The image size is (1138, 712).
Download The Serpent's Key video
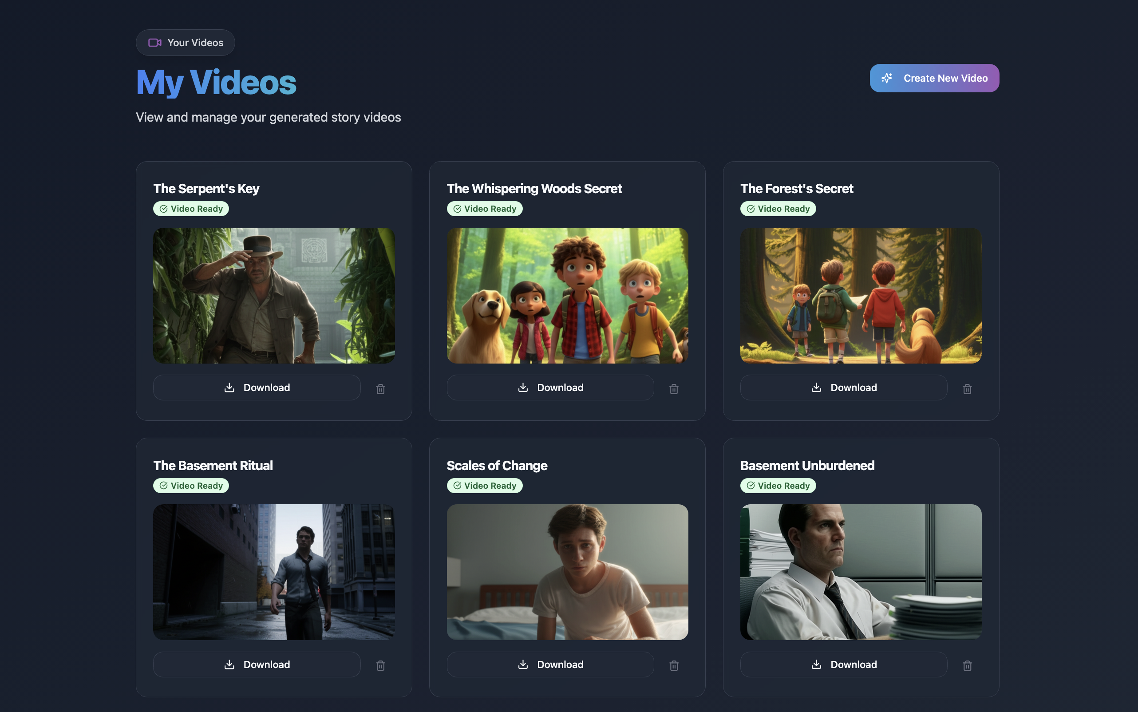tap(257, 388)
